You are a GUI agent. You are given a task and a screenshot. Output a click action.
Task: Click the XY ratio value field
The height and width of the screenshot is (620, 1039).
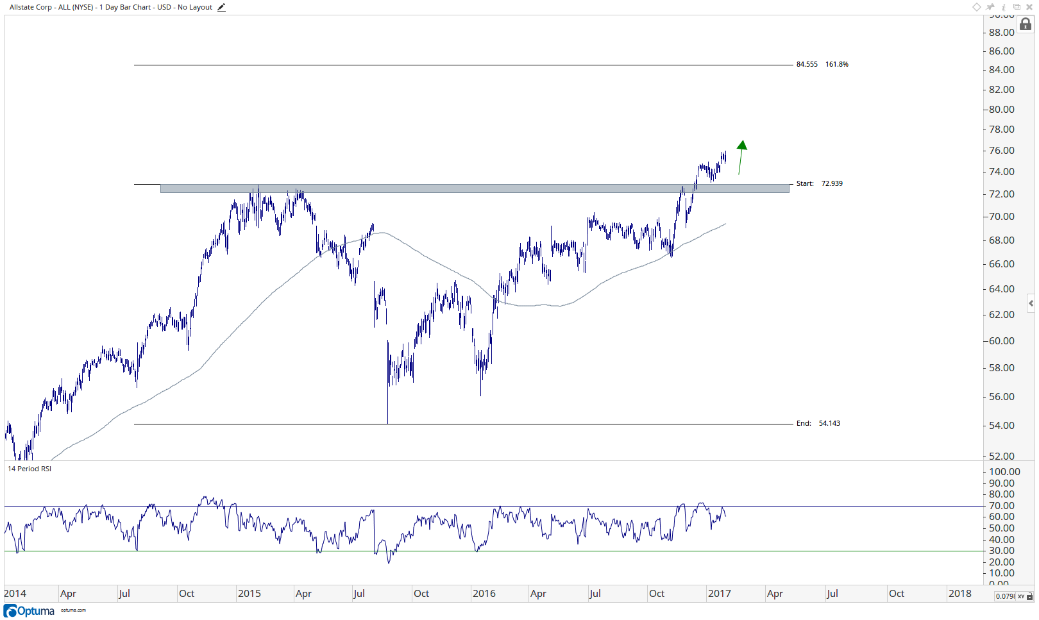(1005, 596)
